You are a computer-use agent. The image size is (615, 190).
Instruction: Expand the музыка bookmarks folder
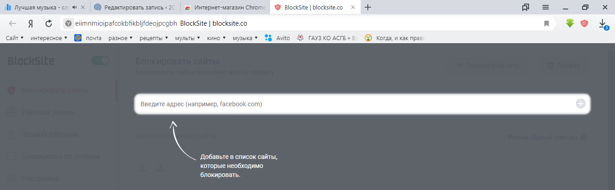click(246, 38)
